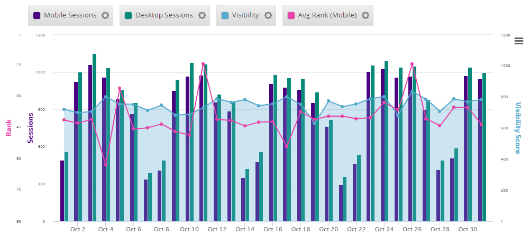Click the pink Avg Rank color swatch

point(291,15)
